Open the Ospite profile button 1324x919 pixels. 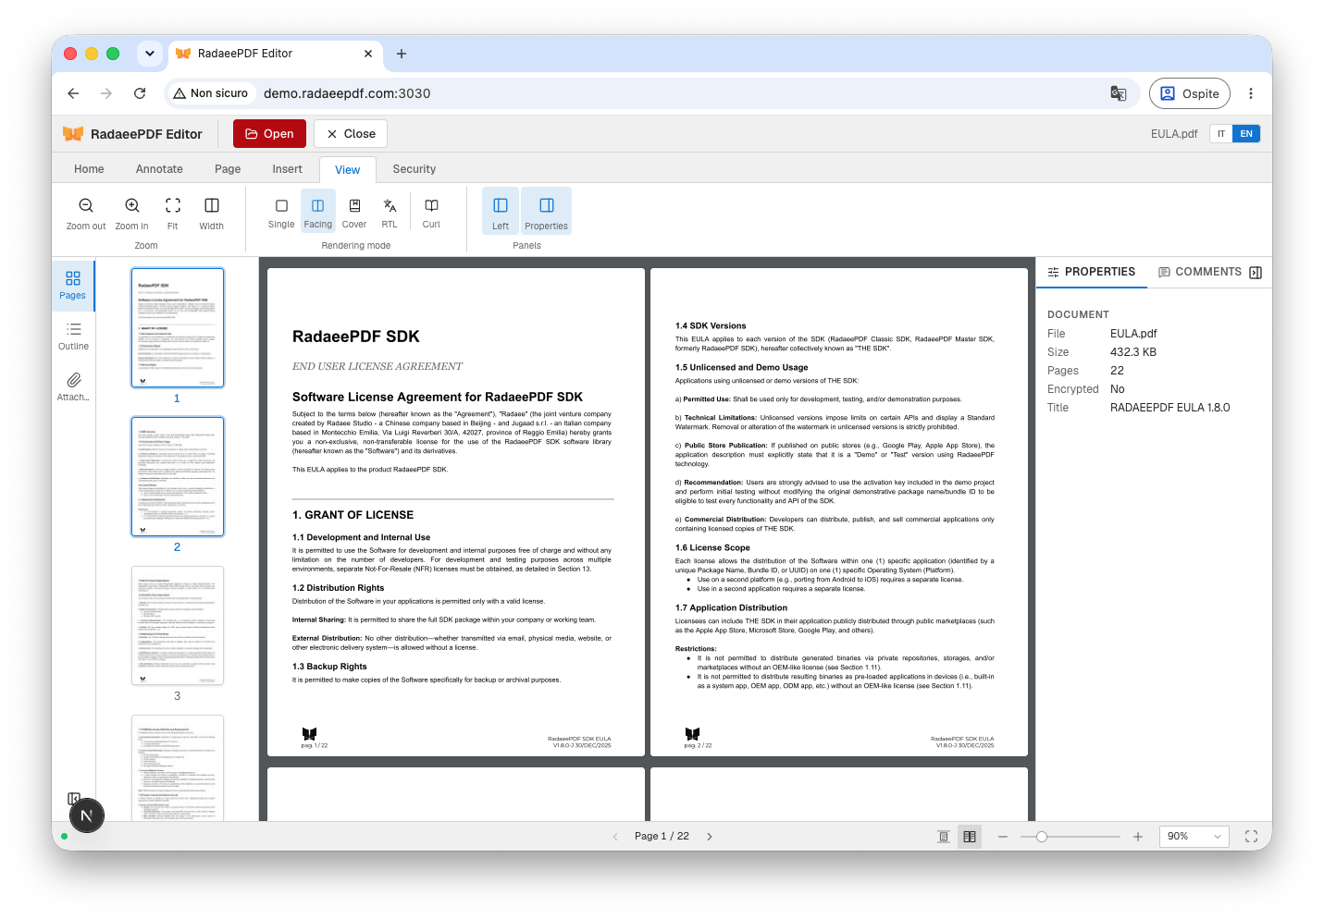point(1190,93)
